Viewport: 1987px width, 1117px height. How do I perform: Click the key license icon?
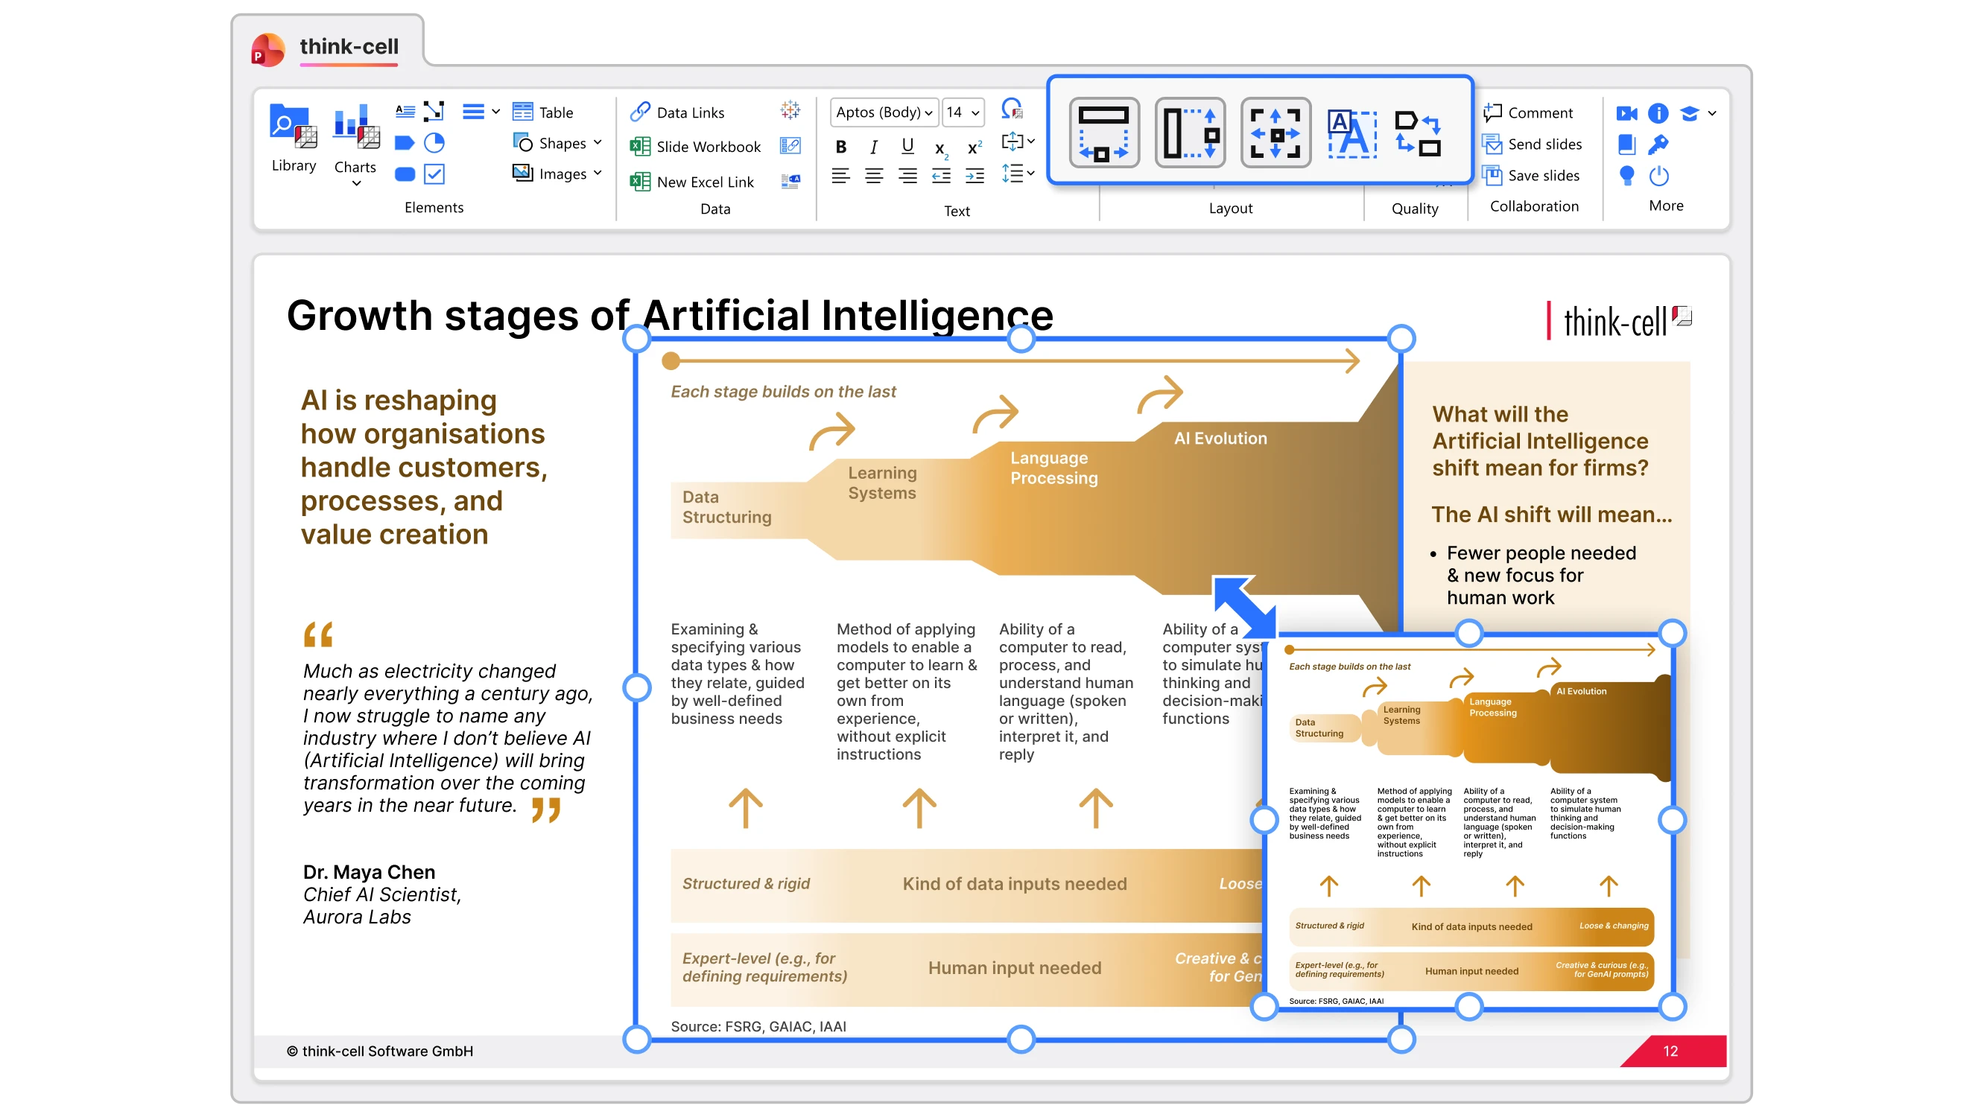coord(1658,144)
